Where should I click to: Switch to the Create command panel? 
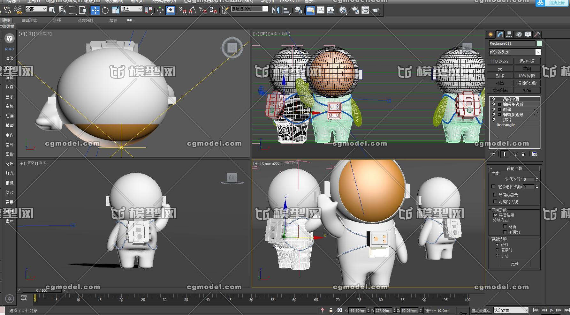click(x=490, y=34)
